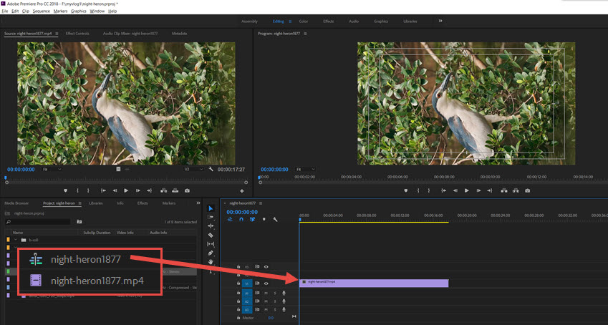The width and height of the screenshot is (608, 325).
Task: Open the Sequence menu
Action: click(41, 11)
